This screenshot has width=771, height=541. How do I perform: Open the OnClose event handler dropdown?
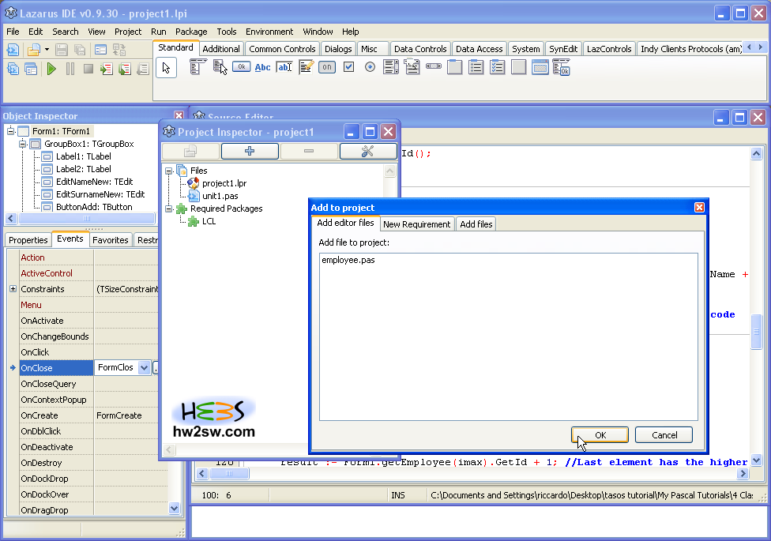coord(144,367)
